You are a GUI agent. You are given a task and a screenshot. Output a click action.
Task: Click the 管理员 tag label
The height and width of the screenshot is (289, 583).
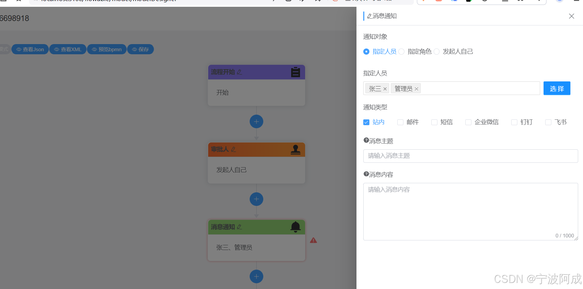coord(403,89)
